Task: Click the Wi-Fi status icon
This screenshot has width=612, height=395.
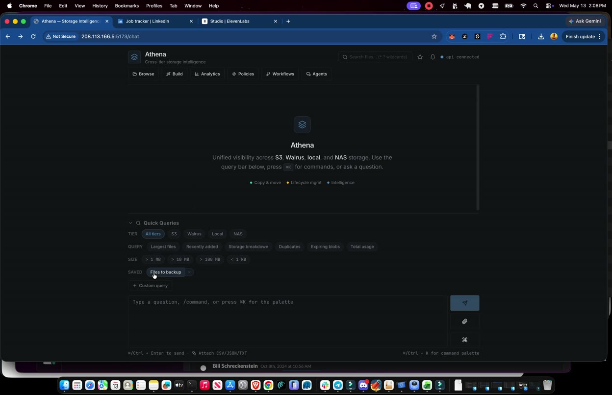Action: 523,6
